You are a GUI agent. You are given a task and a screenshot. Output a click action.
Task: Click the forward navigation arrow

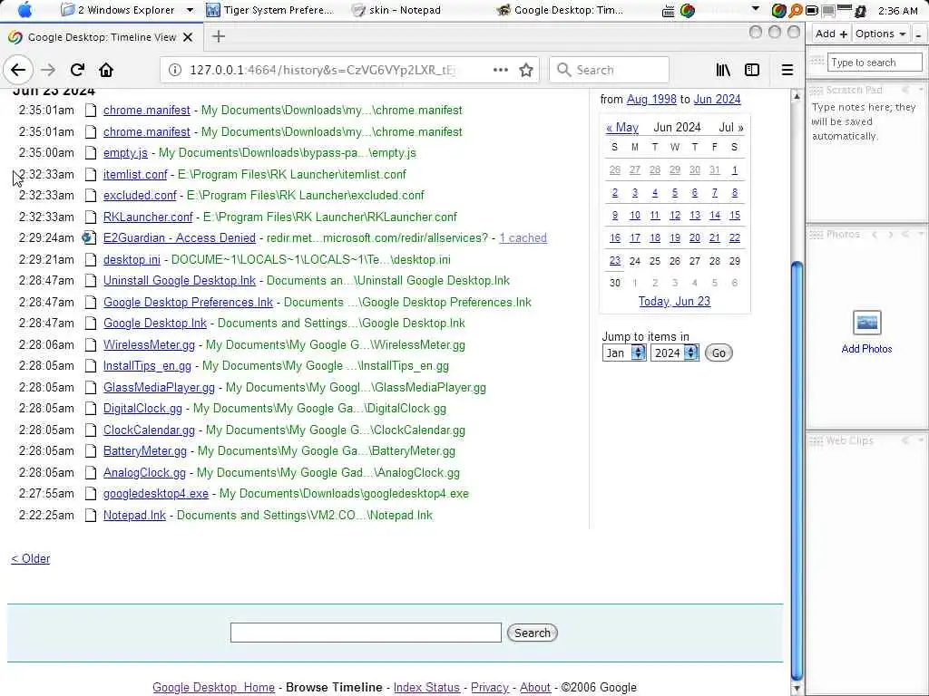(x=48, y=70)
